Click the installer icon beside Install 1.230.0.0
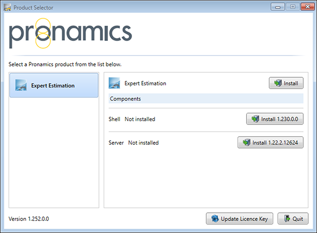The height and width of the screenshot is (233, 317). point(254,119)
